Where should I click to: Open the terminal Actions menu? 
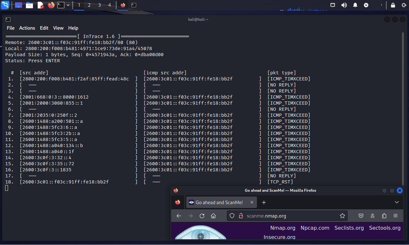[x=27, y=28]
